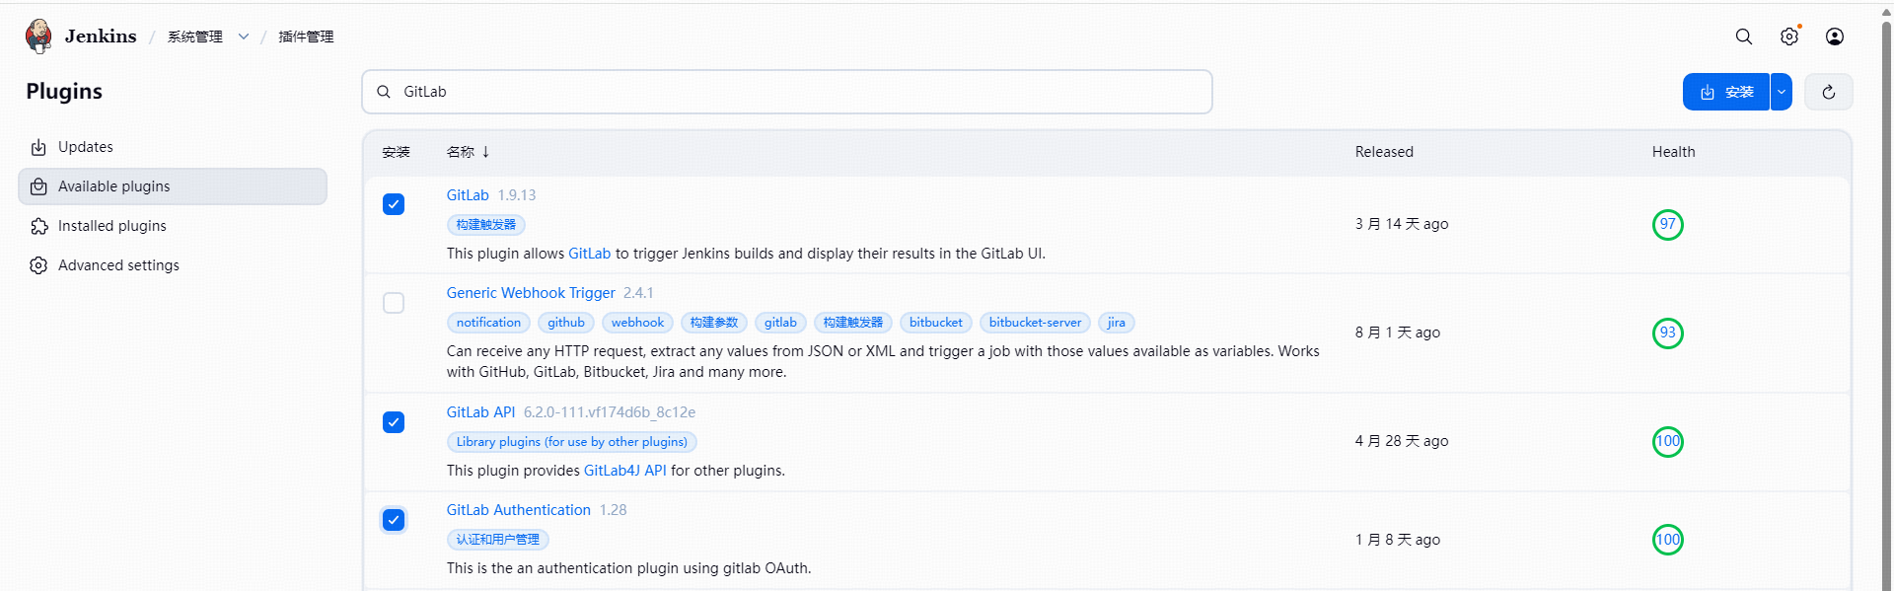Open settings gear in top header
This screenshot has width=1894, height=591.
click(1789, 37)
